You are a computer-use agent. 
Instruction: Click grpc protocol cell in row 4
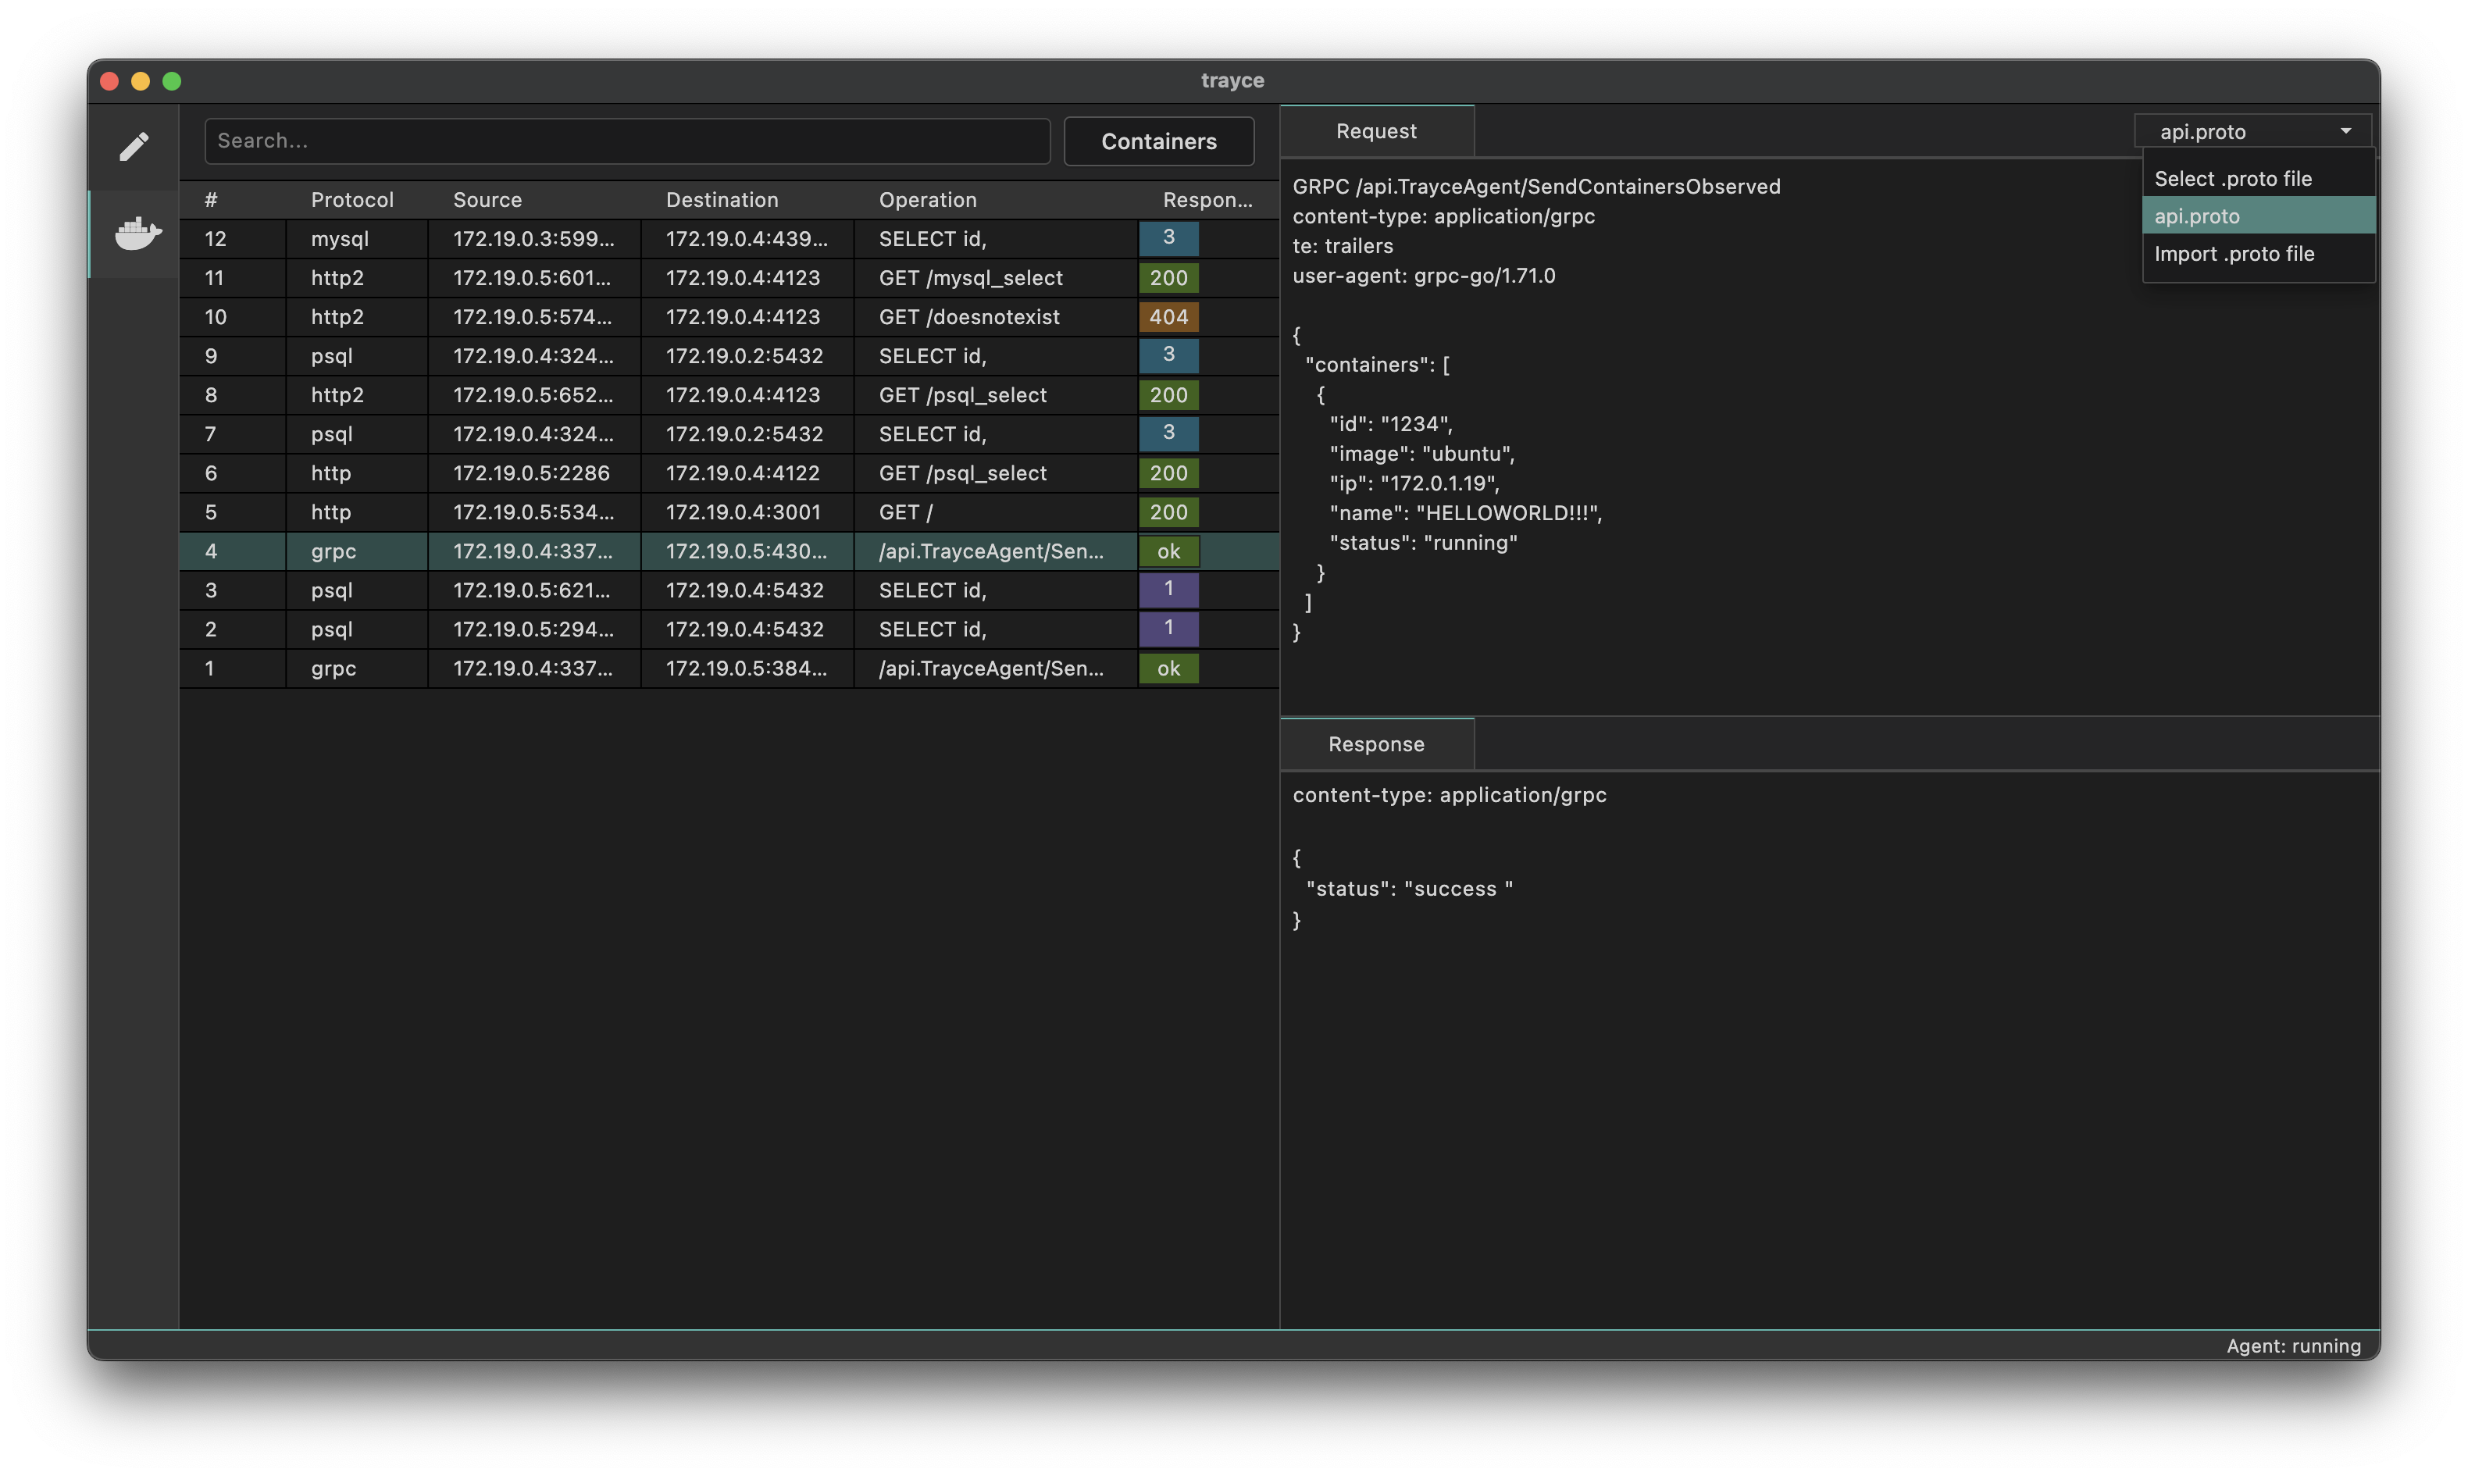coord(356,551)
